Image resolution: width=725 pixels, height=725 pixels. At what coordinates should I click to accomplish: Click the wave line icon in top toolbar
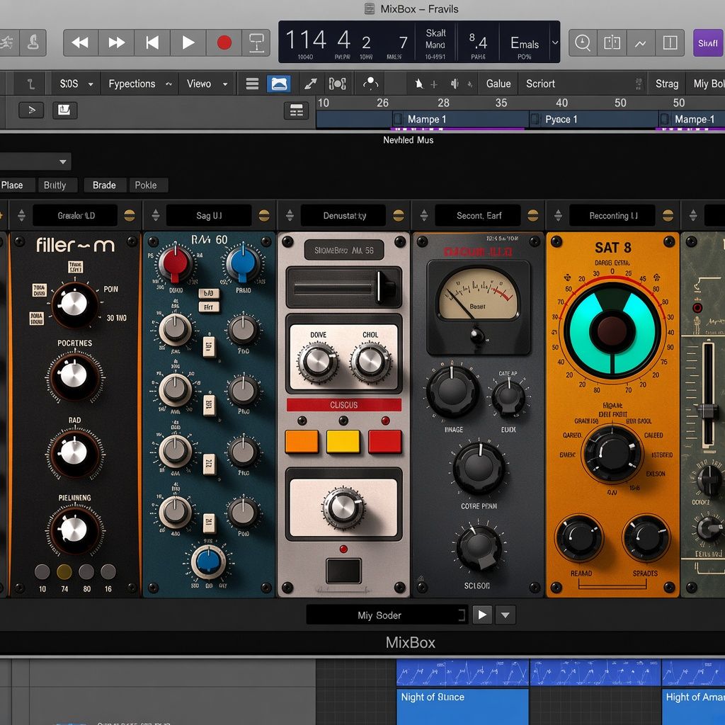640,43
